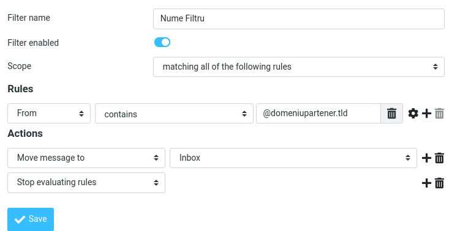
Task: Toggle the Filter enabled switch
Action: [x=162, y=42]
